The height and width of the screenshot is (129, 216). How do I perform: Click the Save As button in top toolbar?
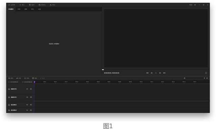[x=42, y=5]
